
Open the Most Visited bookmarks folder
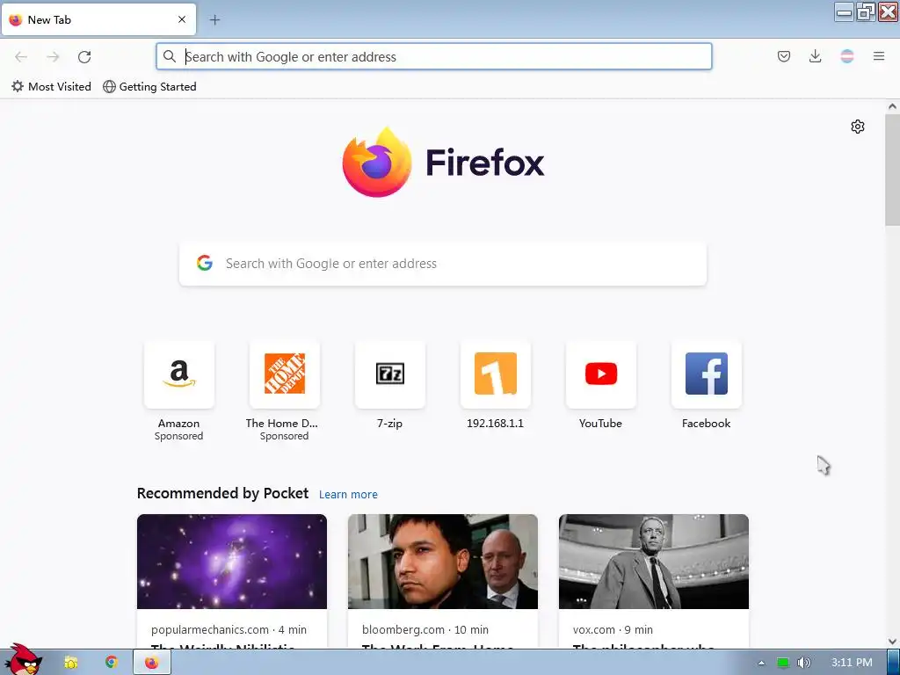[51, 87]
